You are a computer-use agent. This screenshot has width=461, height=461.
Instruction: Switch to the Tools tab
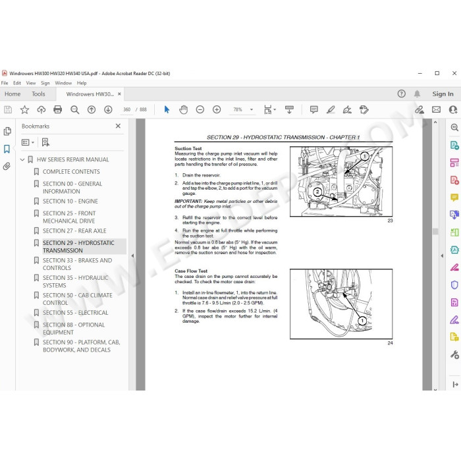click(38, 94)
